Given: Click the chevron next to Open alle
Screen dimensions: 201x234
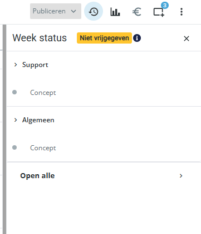Looking at the screenshot, I should coord(181,176).
